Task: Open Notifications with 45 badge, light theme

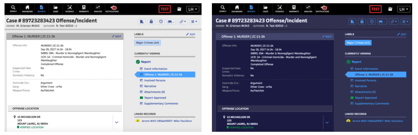Action: pyautogui.click(x=113, y=8)
